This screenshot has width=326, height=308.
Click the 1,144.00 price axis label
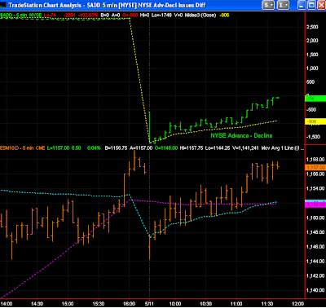coord(315,262)
